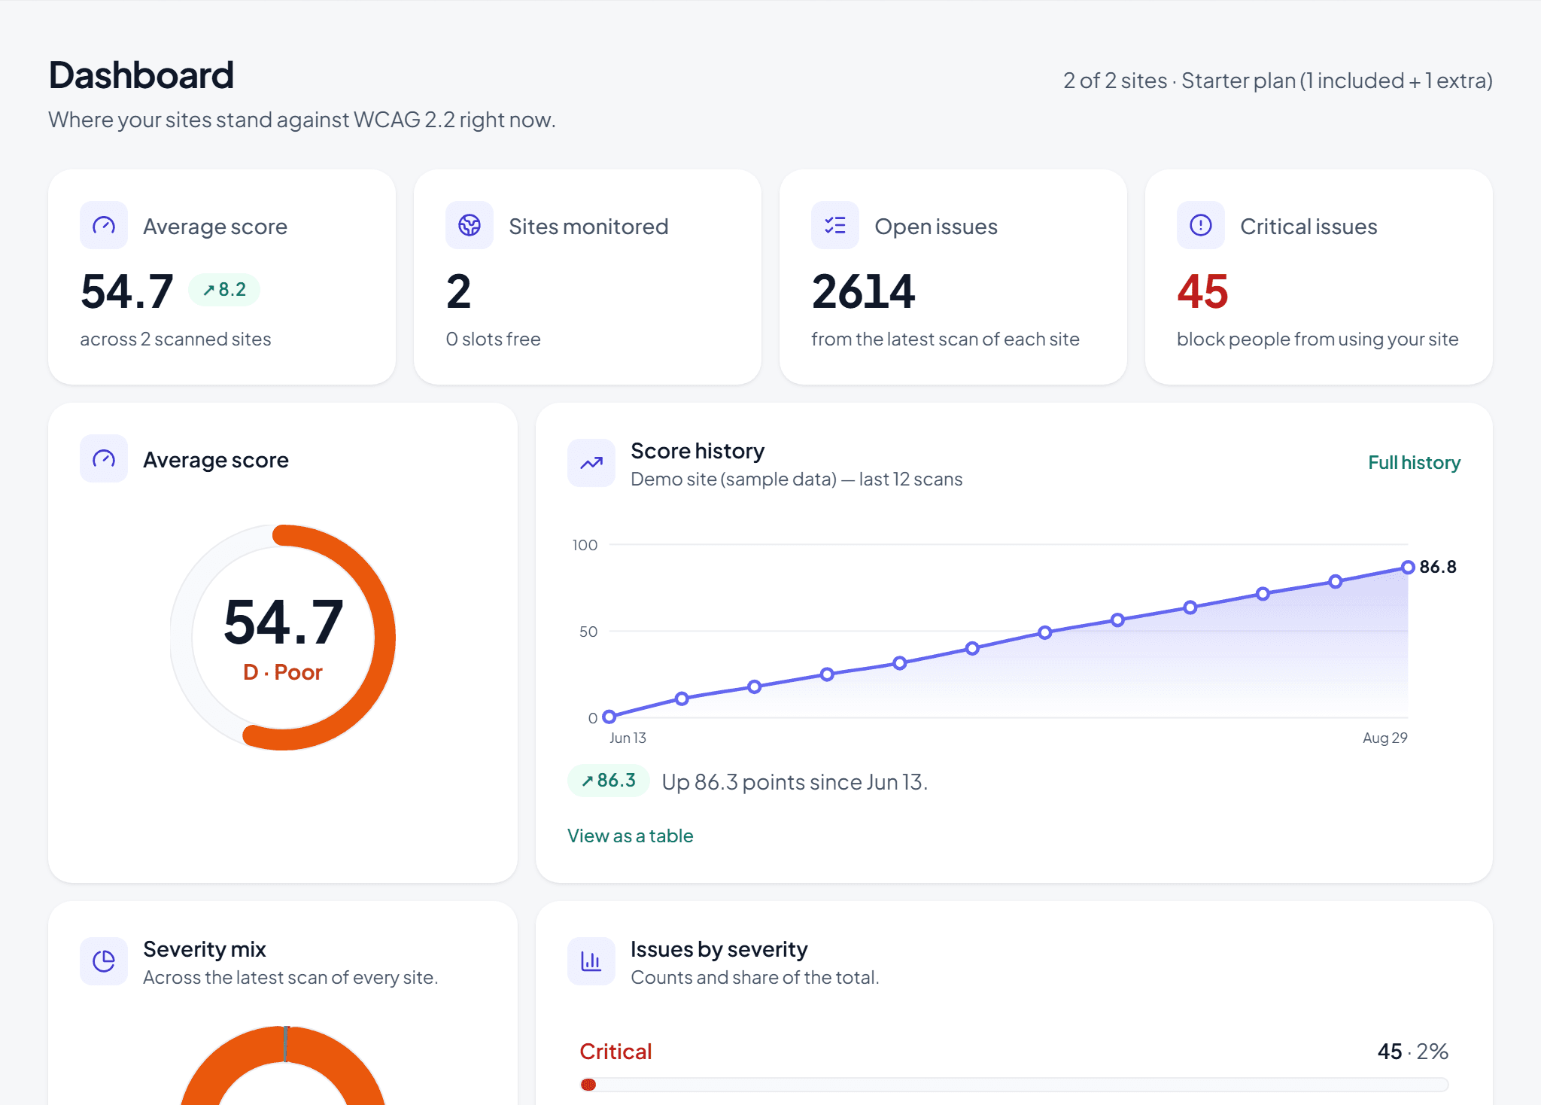Open the View as a table link
The width and height of the screenshot is (1541, 1105).
coord(631,836)
